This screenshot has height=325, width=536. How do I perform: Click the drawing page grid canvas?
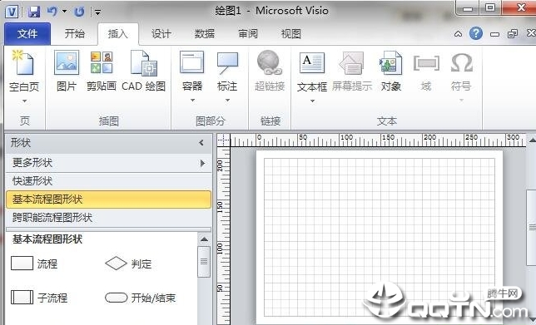[x=380, y=237]
